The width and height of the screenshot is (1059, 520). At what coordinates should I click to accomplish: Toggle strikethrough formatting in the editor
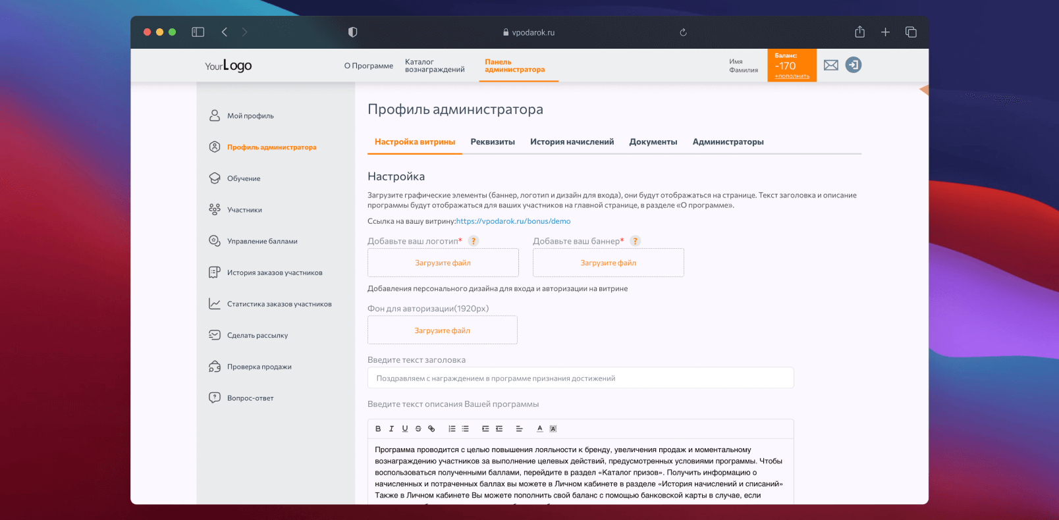coord(418,429)
